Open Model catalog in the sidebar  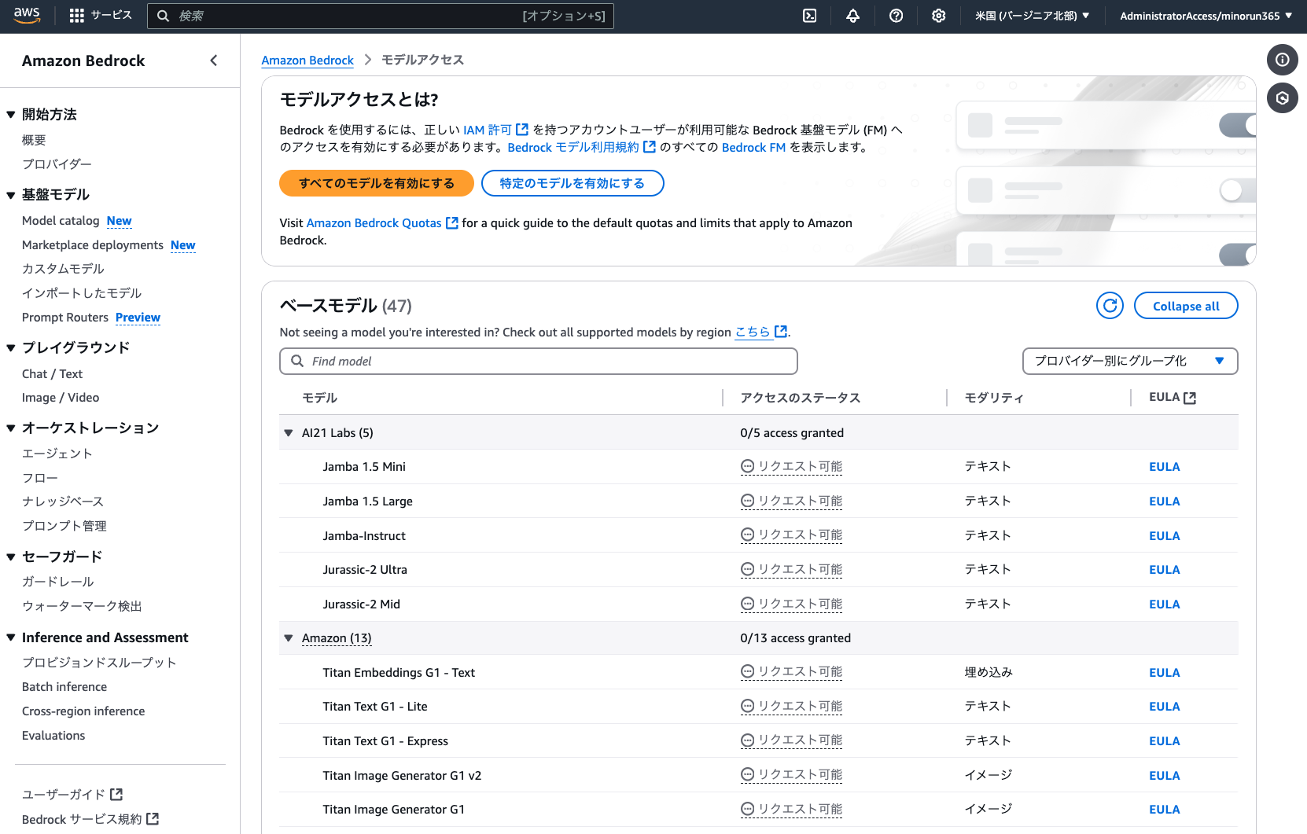61,221
